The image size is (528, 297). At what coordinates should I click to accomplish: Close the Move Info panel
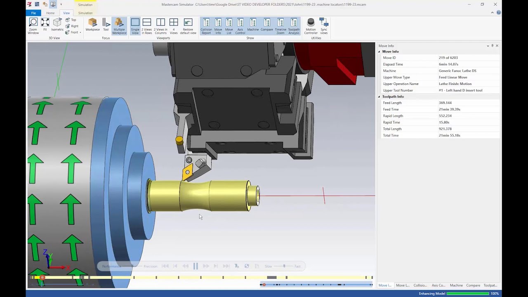(x=497, y=46)
